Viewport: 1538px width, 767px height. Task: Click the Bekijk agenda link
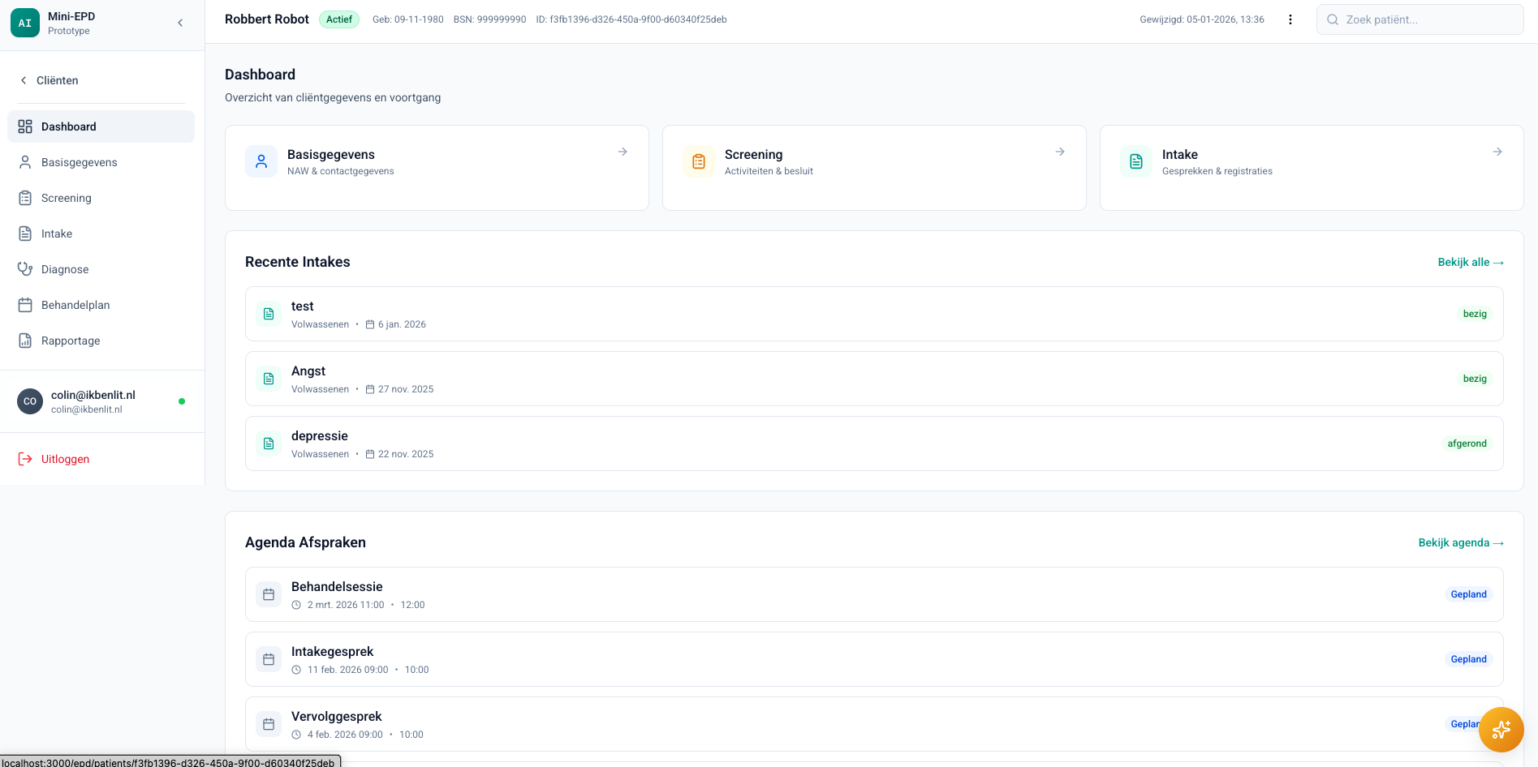pyautogui.click(x=1461, y=542)
